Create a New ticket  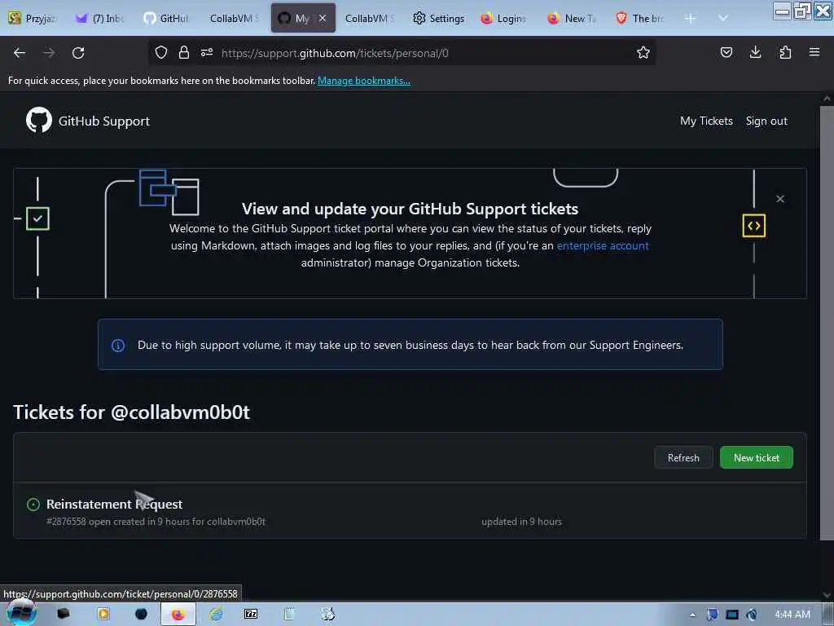(x=757, y=457)
